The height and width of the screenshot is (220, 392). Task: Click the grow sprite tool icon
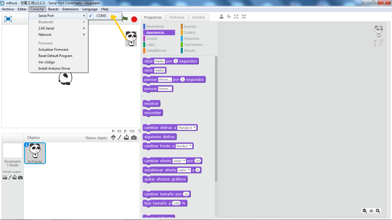point(236,17)
